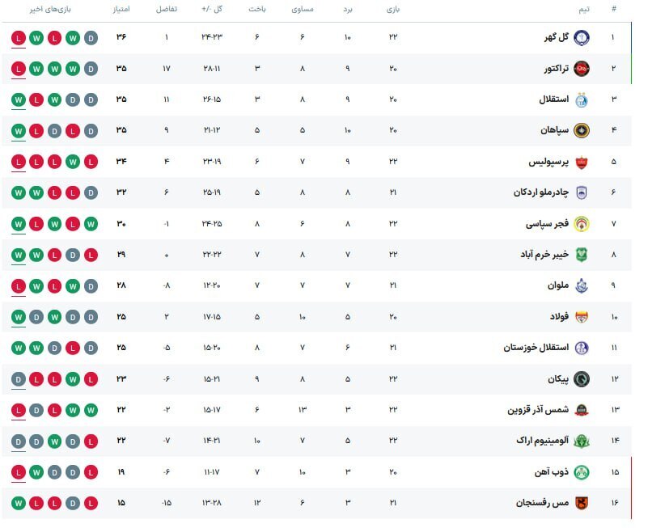
Task: Click گل گهر's most recent L form badge
Action: tap(20, 37)
